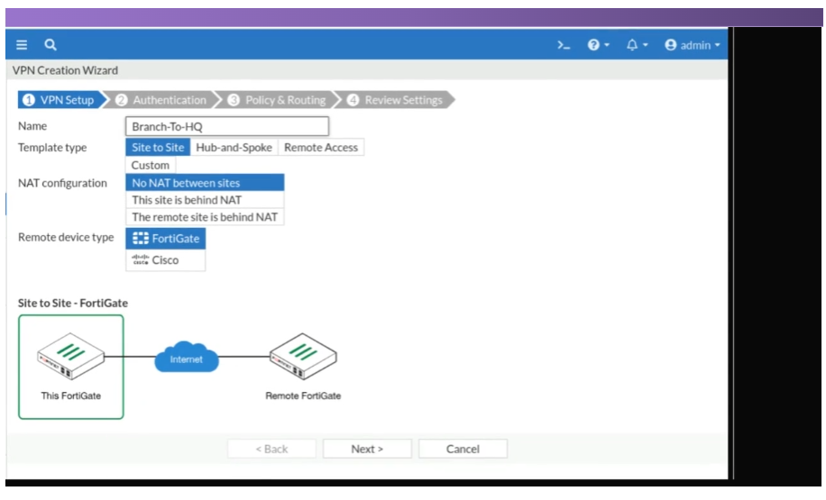Click the NAT configuration label
The height and width of the screenshot is (500, 826).
pos(62,183)
